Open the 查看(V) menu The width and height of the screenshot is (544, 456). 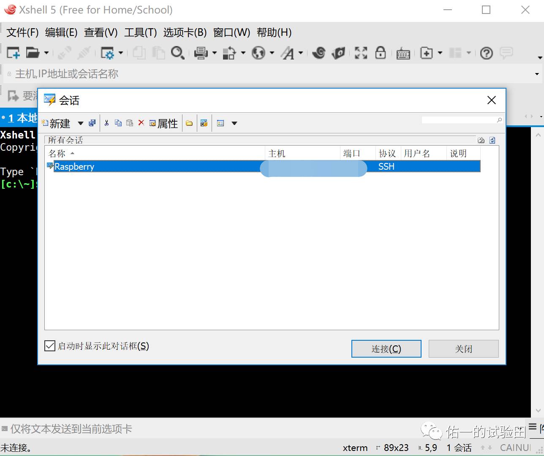(101, 33)
